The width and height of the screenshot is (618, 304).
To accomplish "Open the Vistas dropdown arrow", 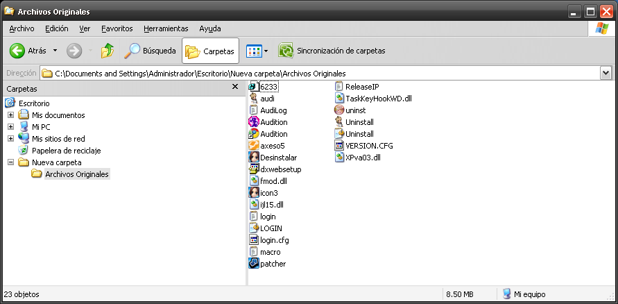I will coord(266,51).
